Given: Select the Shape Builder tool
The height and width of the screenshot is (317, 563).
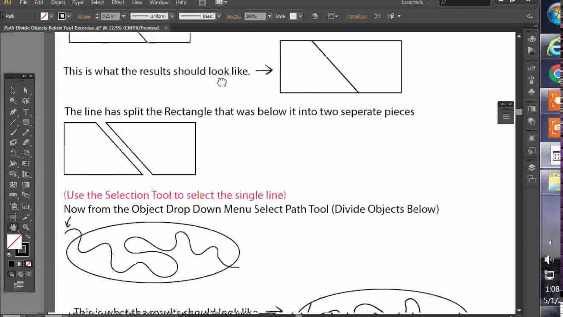Looking at the screenshot, I should point(13,174).
